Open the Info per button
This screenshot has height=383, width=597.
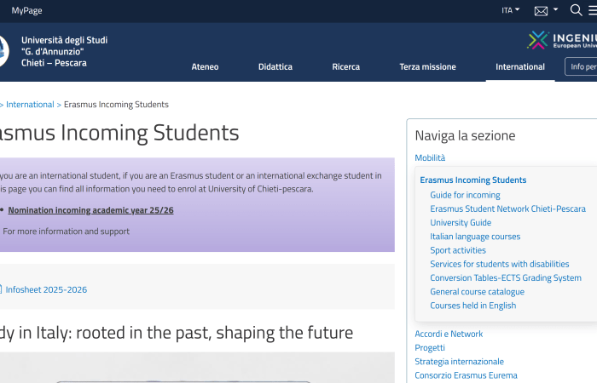point(582,66)
